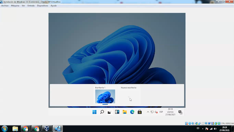This screenshot has height=132, width=234.
Task: Open the host speaker volume tray icon
Action: click(x=215, y=129)
